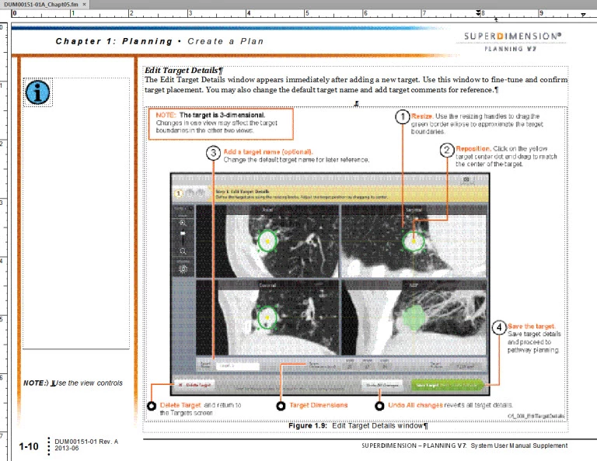Click the anchored frame marker above the figure
The width and height of the screenshot is (597, 461).
(x=356, y=103)
